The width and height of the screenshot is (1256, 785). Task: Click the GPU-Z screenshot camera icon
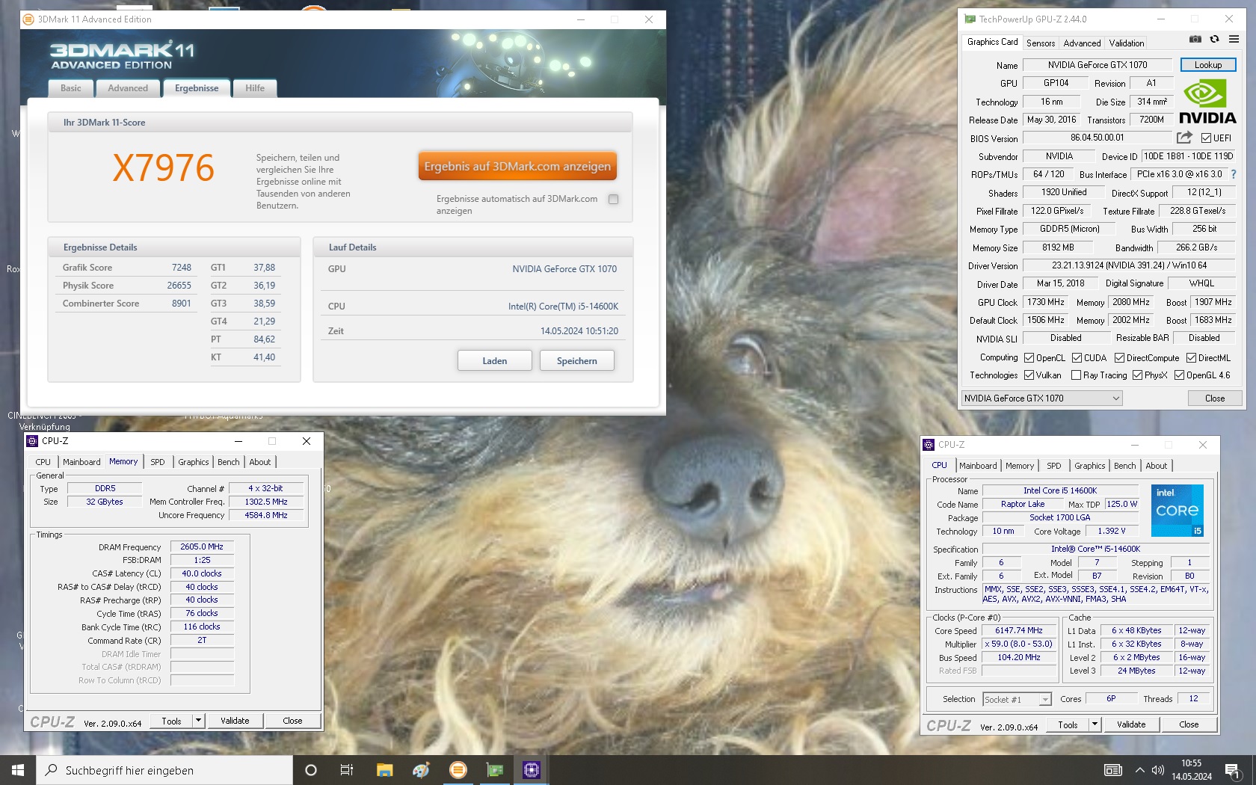point(1195,39)
